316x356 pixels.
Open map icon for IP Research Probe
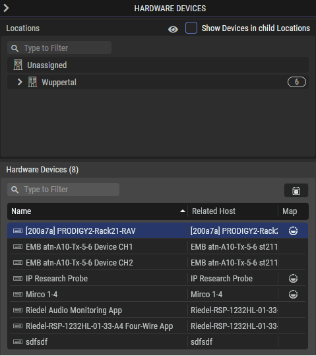[293, 278]
